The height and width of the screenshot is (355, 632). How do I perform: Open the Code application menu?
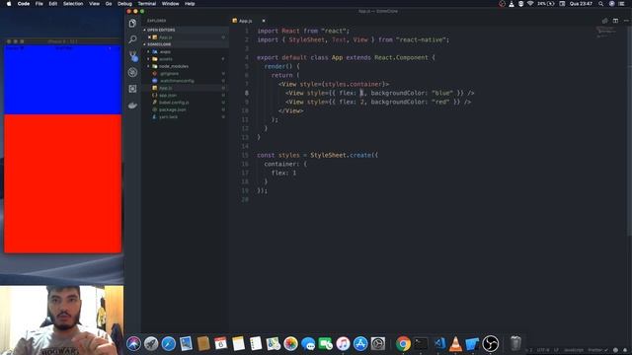pyautogui.click(x=24, y=4)
